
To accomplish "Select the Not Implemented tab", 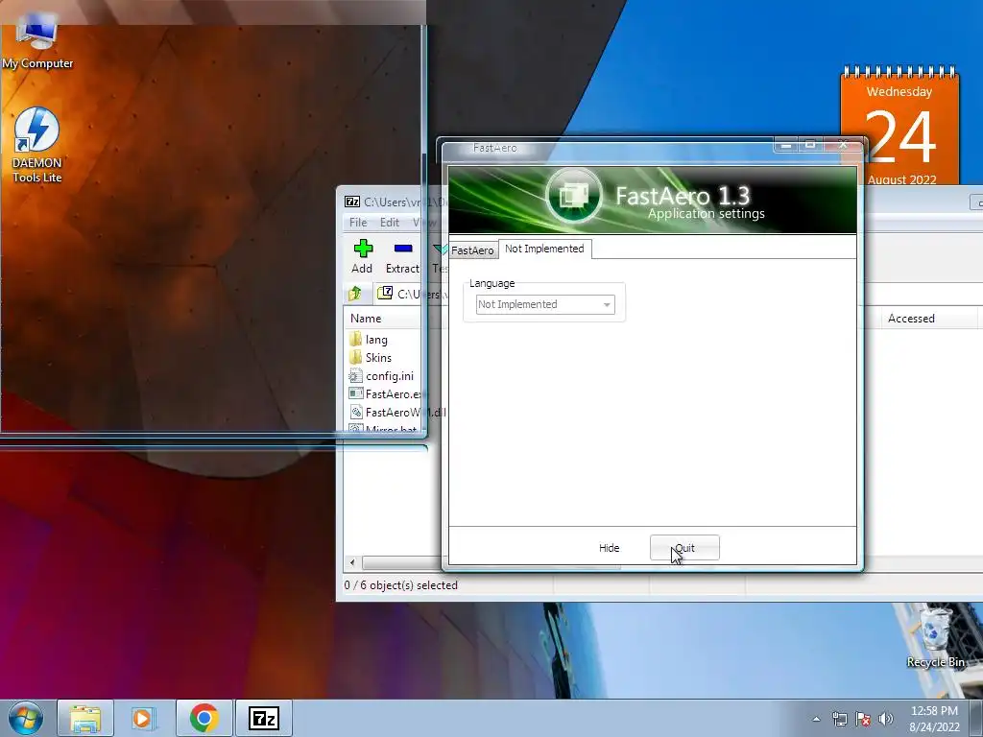I will 544,249.
